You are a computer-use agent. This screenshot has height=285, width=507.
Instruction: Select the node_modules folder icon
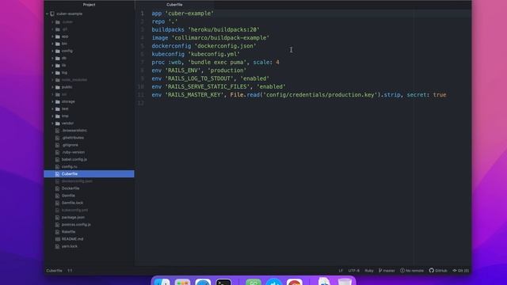coord(58,80)
